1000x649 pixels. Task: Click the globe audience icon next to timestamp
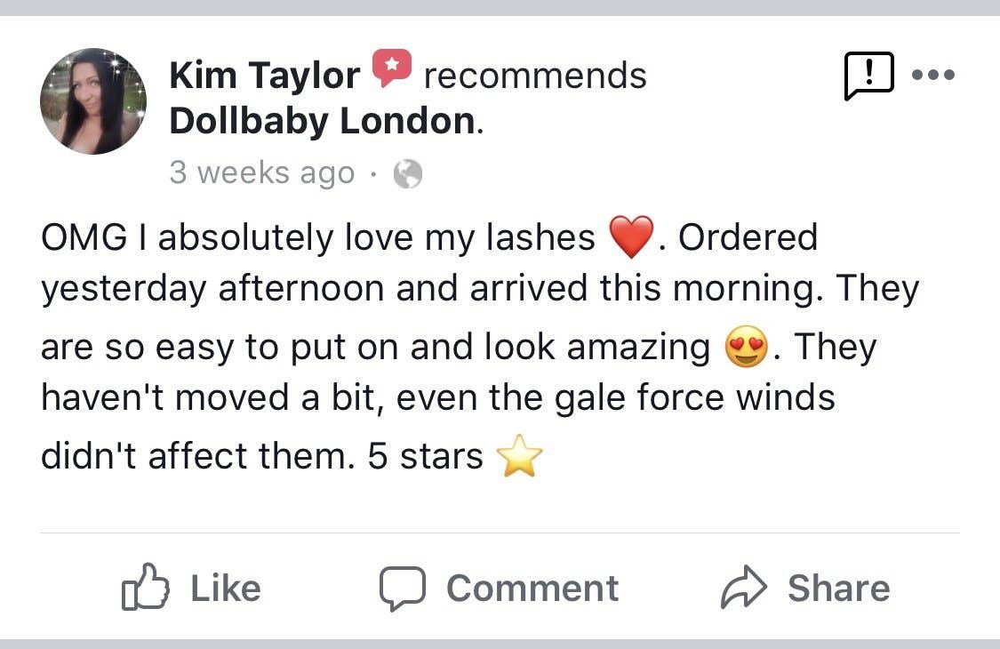pyautogui.click(x=408, y=172)
